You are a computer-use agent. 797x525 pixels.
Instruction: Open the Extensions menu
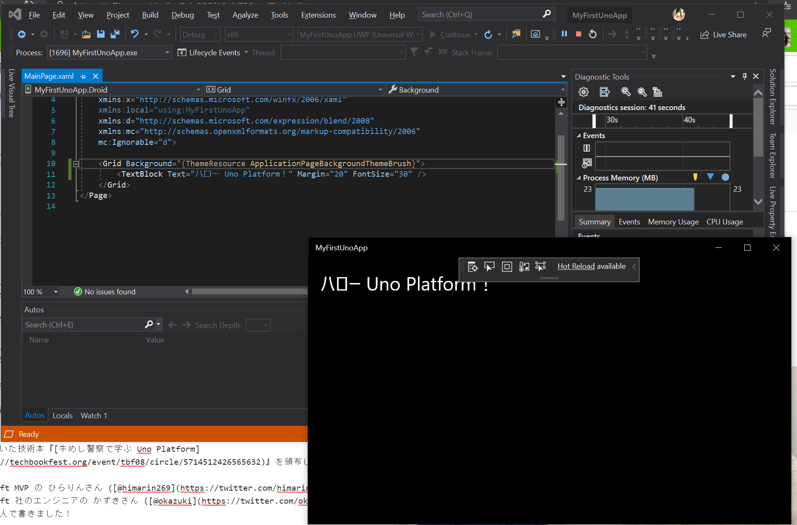(318, 15)
